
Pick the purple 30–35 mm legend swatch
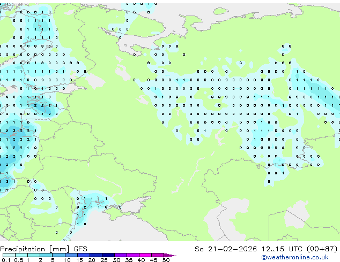click(x=121, y=255)
